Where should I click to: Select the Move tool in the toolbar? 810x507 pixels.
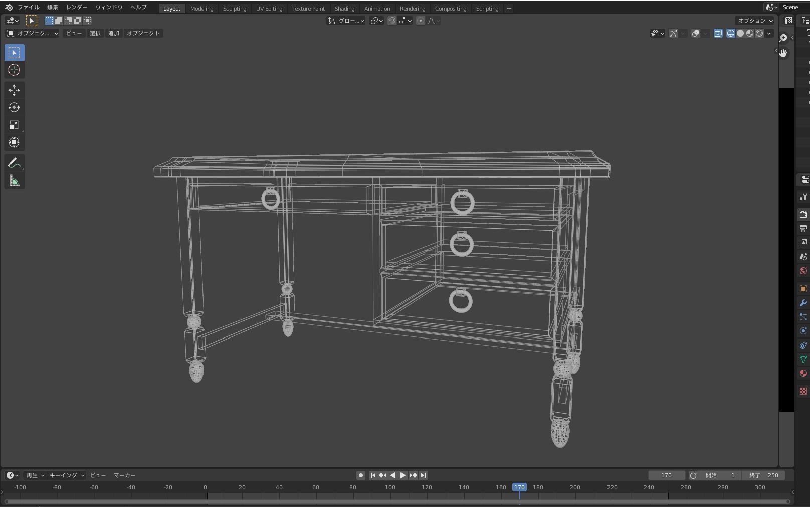pyautogui.click(x=14, y=89)
